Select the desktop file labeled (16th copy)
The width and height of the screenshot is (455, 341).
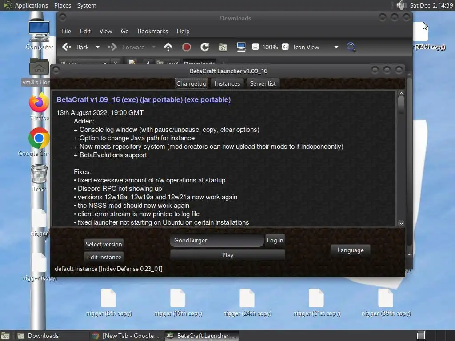coord(178,302)
